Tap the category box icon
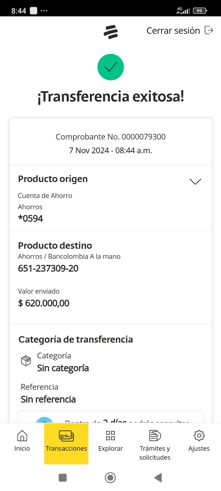This screenshot has width=221, height=491. point(26,361)
